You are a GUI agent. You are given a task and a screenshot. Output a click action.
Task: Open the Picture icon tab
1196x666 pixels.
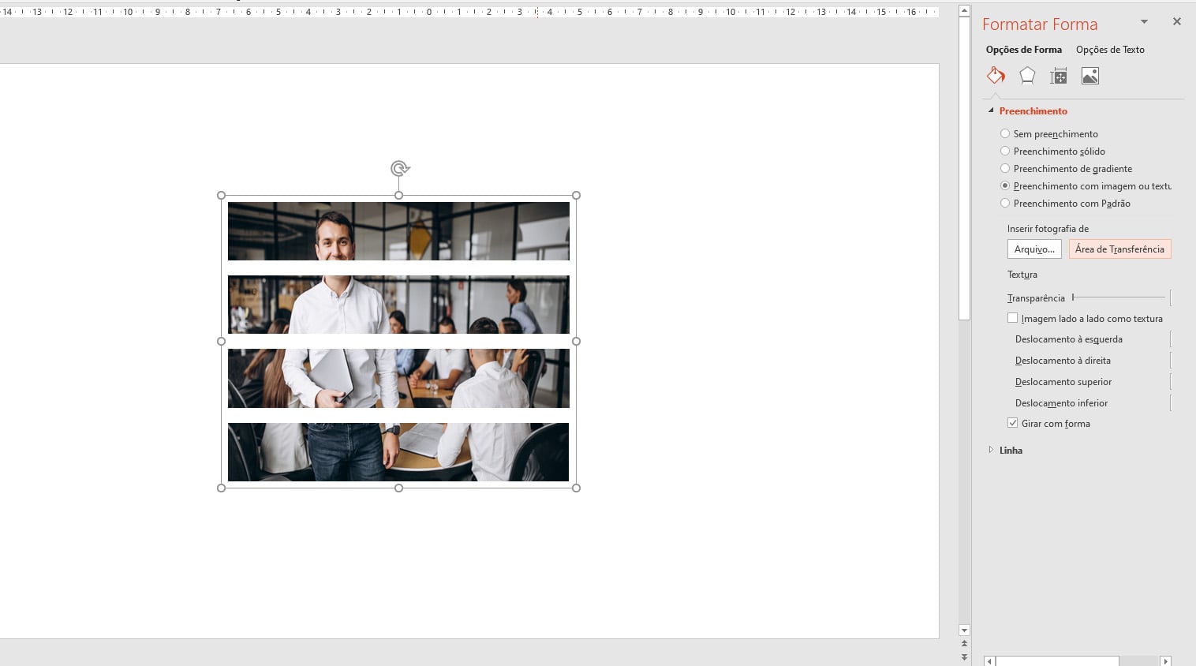tap(1090, 76)
